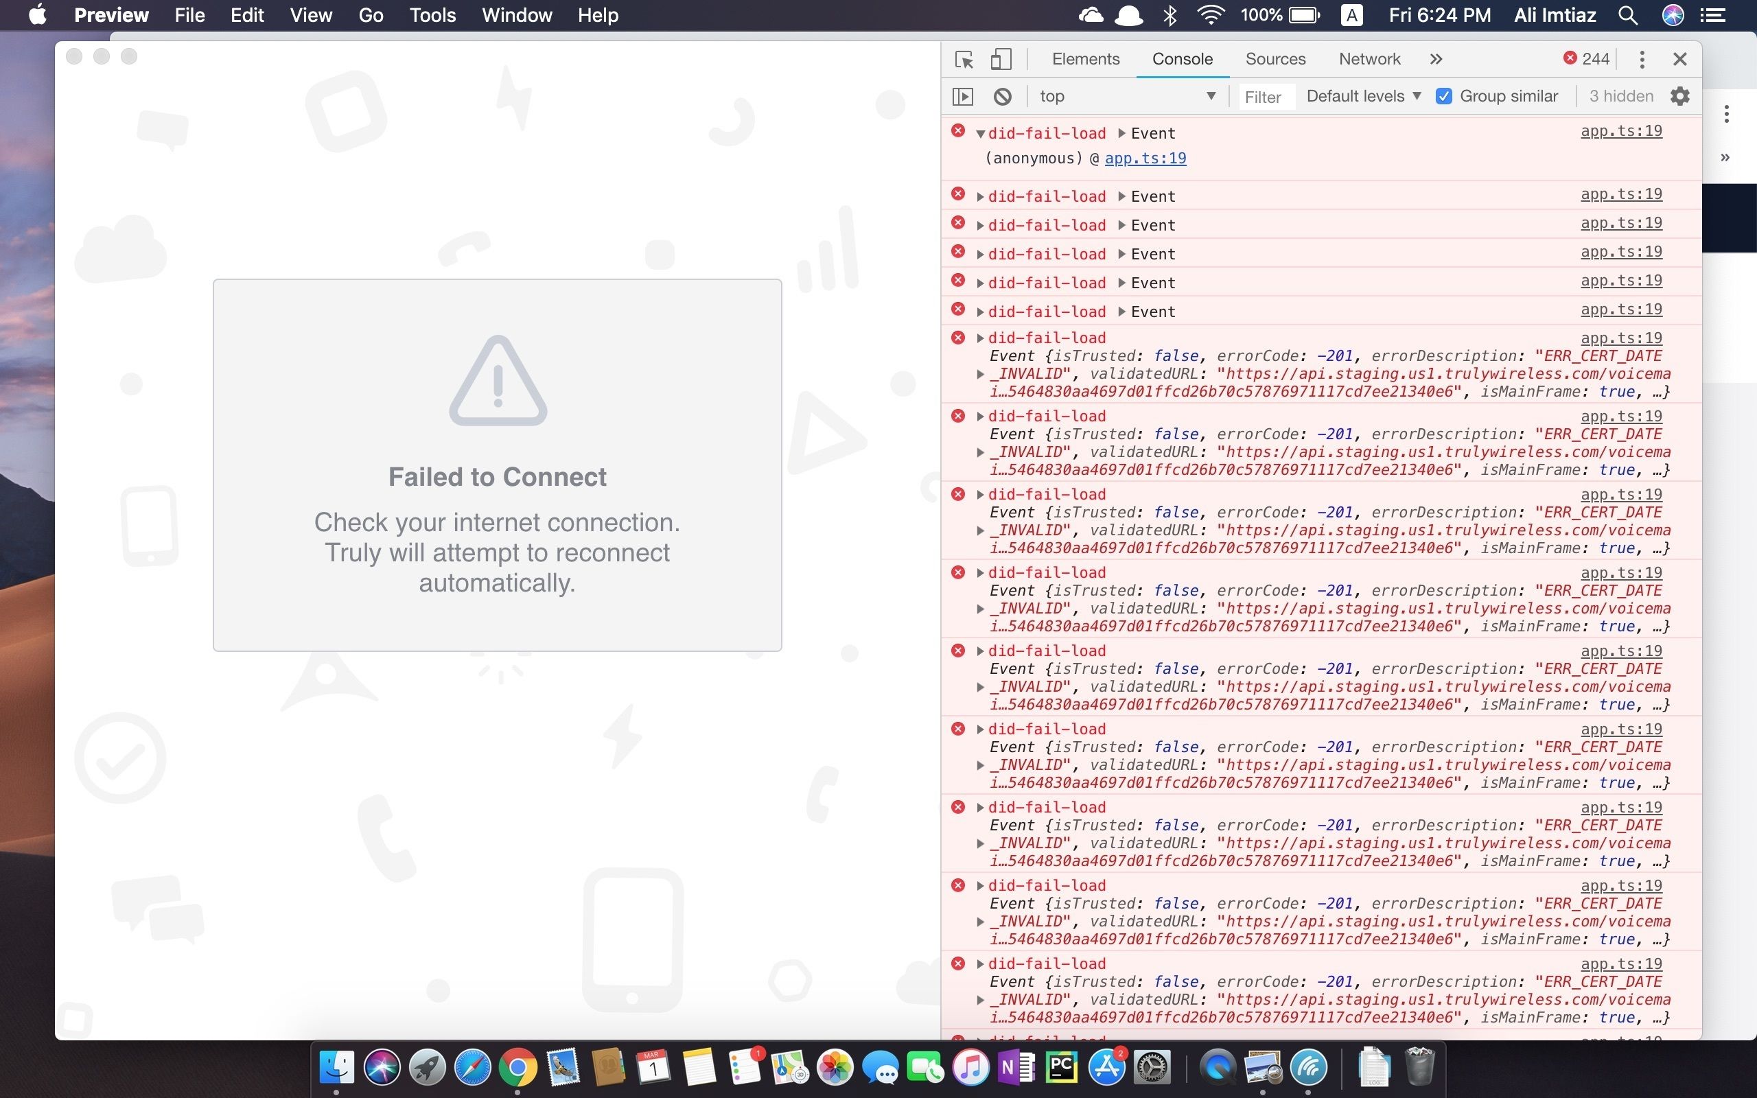Open Spotlight search in menu bar

[1628, 15]
